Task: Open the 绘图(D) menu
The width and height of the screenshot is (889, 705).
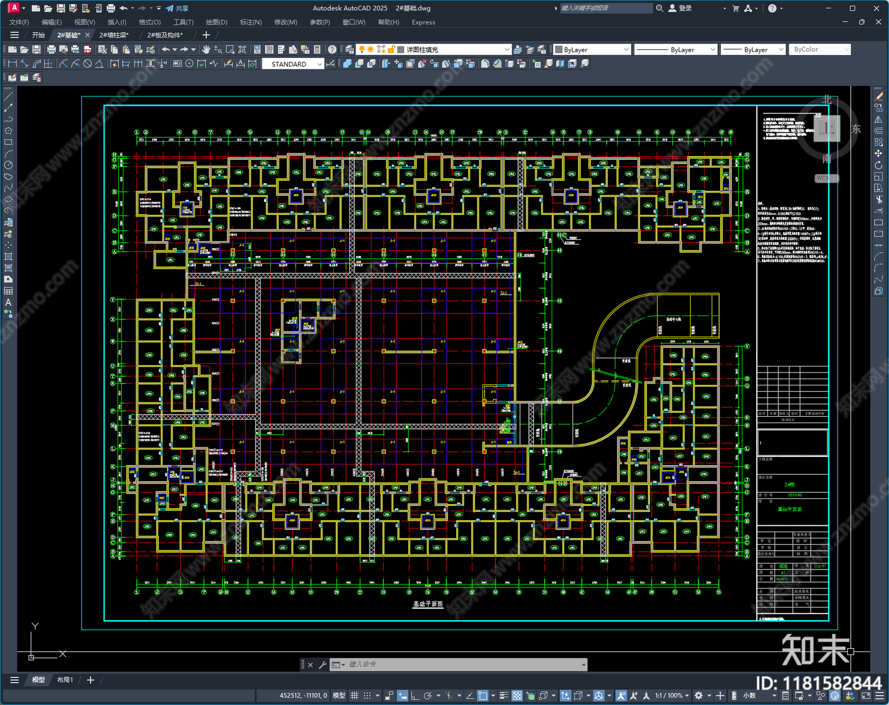Action: click(217, 22)
